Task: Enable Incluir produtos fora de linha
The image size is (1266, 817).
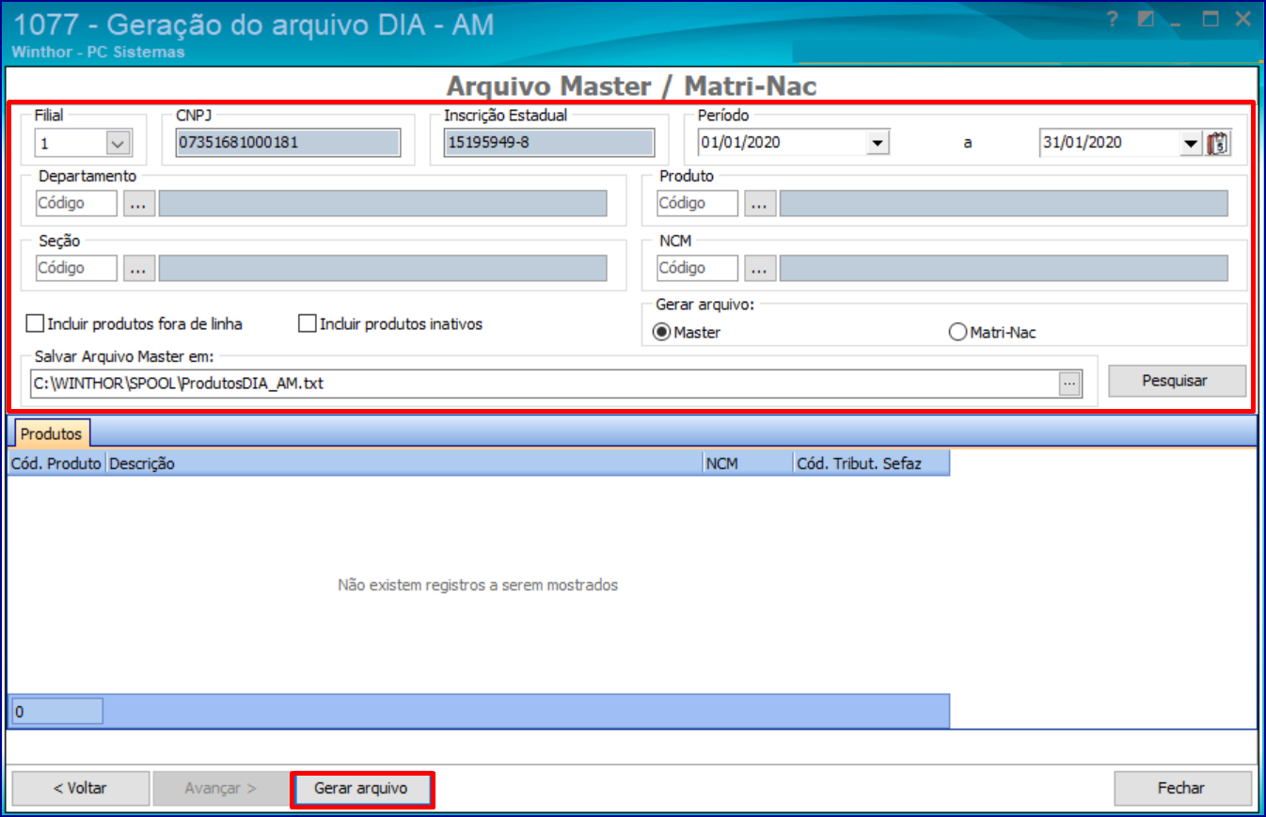Action: pos(36,324)
